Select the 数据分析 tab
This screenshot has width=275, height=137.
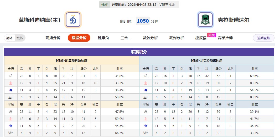point(79,38)
